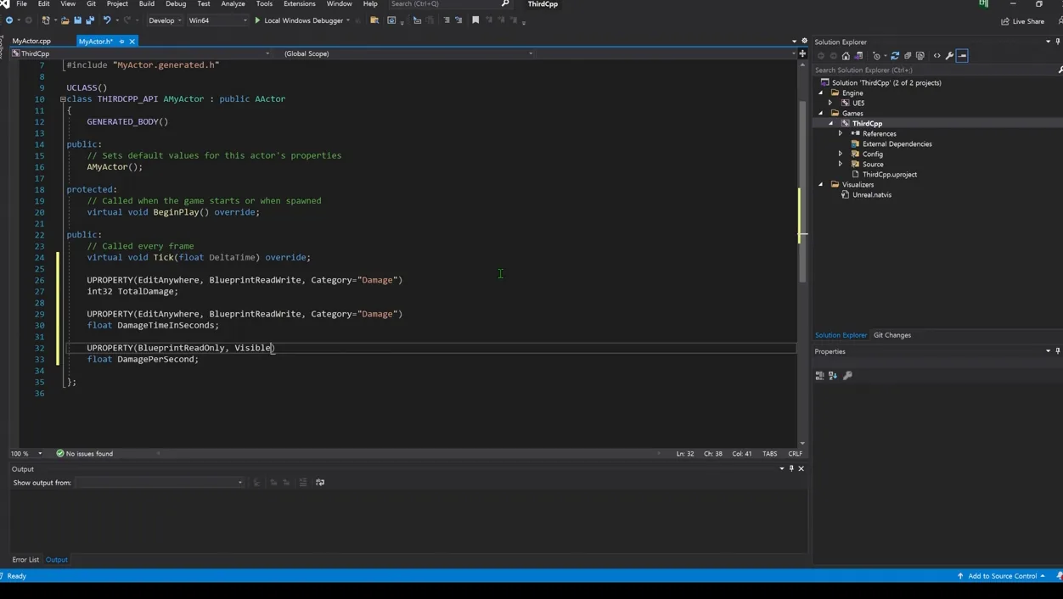Click the editor vertical scrollbar thumb

click(802, 191)
